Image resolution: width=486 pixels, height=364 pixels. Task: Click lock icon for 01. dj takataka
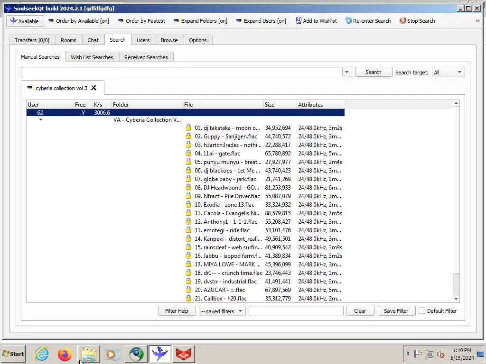coord(188,127)
